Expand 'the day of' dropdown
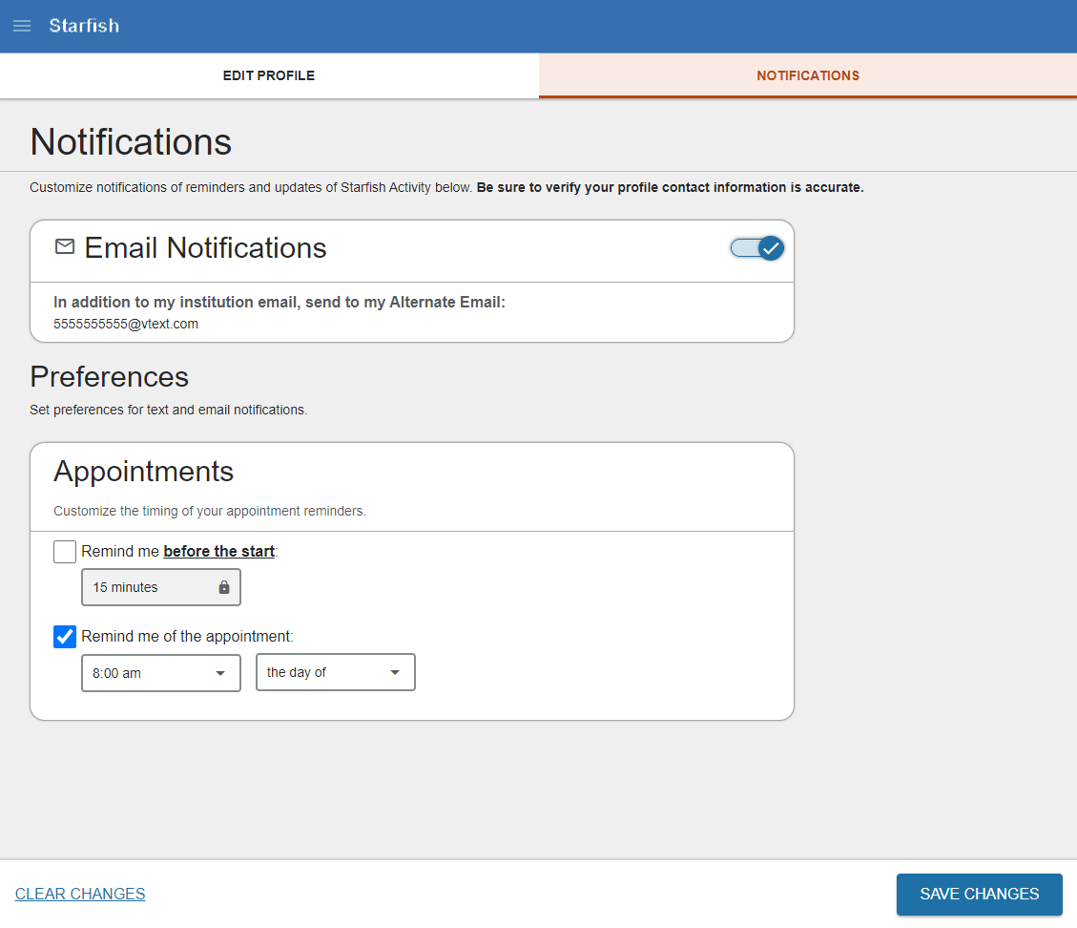This screenshot has height=928, width=1077. pyautogui.click(x=335, y=672)
